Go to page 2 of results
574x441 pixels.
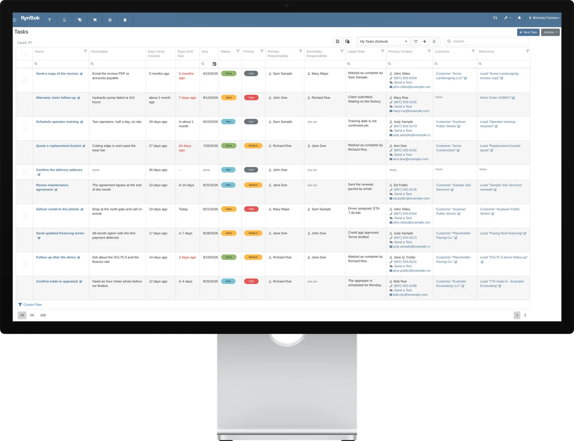[x=525, y=315]
